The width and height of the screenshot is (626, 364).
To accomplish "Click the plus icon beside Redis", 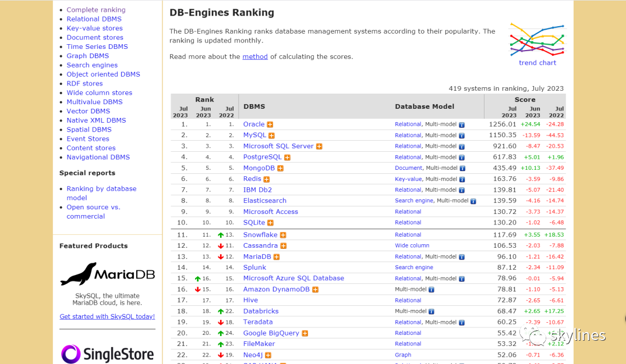I will pyautogui.click(x=266, y=180).
